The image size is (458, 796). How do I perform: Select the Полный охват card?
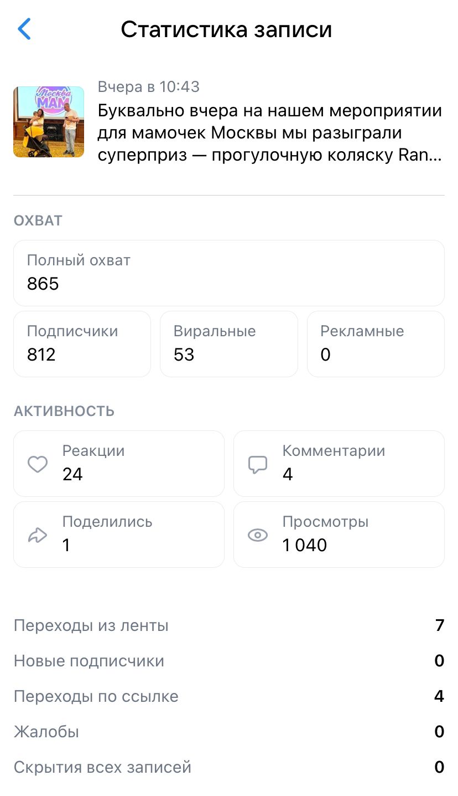click(x=229, y=273)
